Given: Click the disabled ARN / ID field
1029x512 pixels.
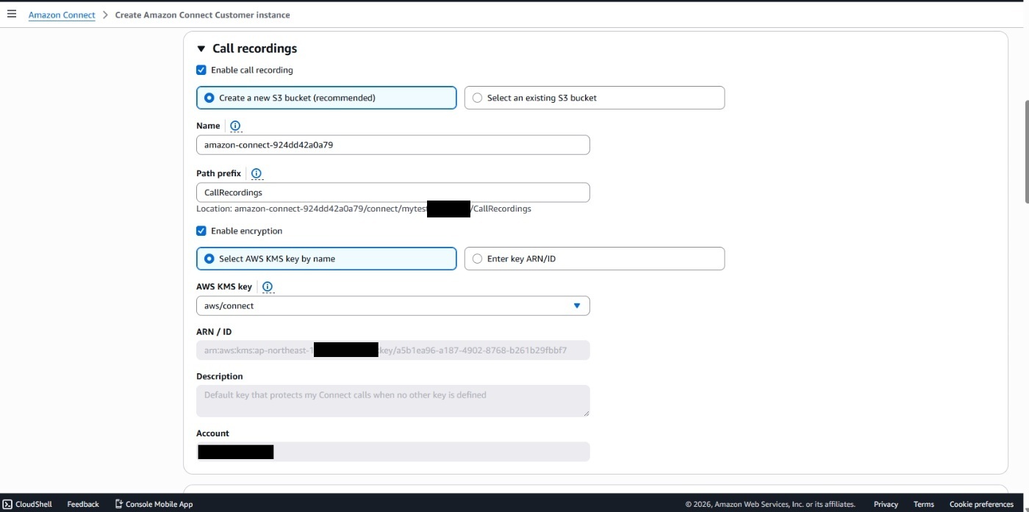Looking at the screenshot, I should tap(392, 350).
